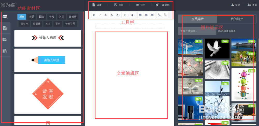
Task: Open the background color droplet dropdown
Action: pyautogui.click(x=133, y=15)
